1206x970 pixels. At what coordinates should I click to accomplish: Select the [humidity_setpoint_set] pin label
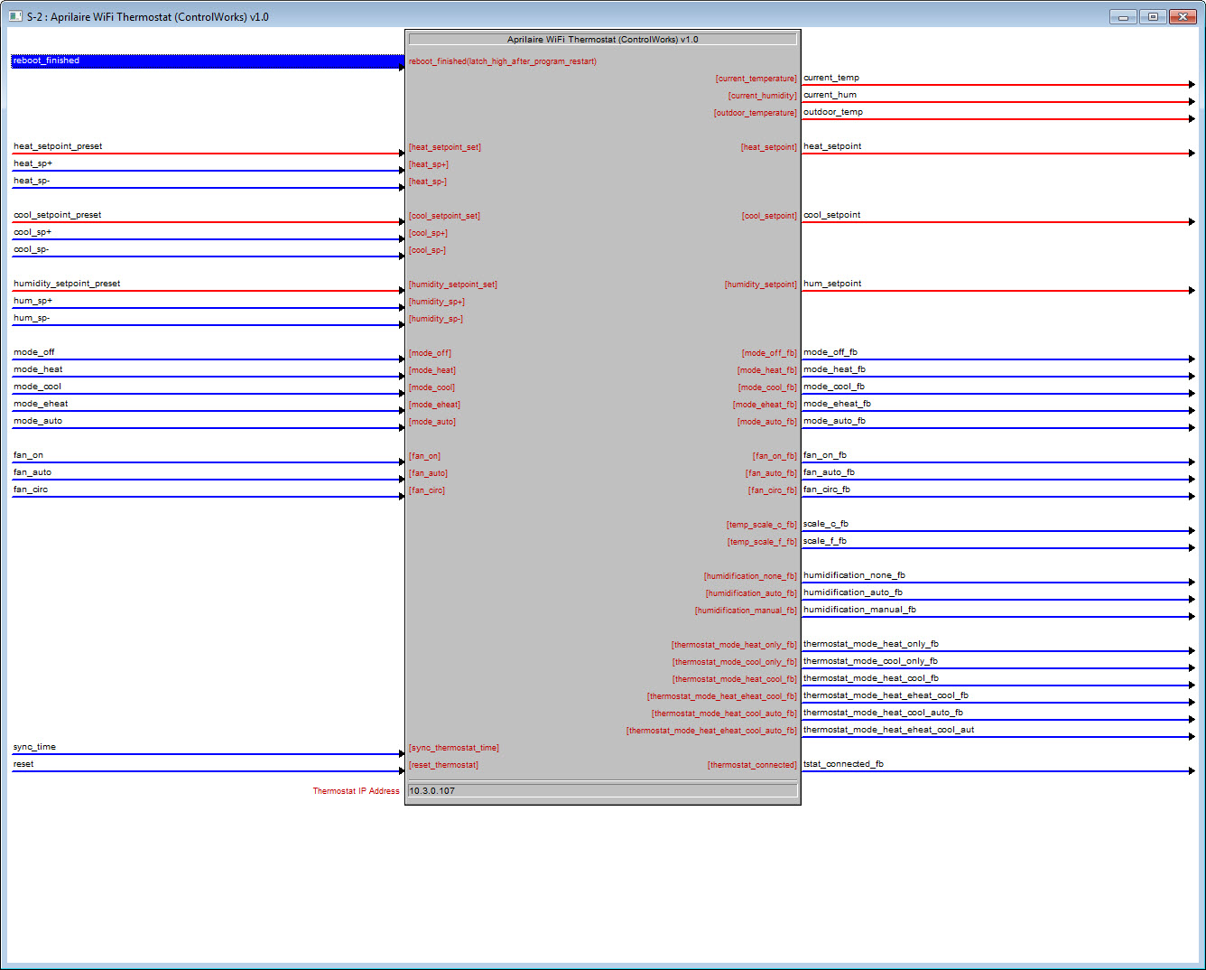click(453, 284)
